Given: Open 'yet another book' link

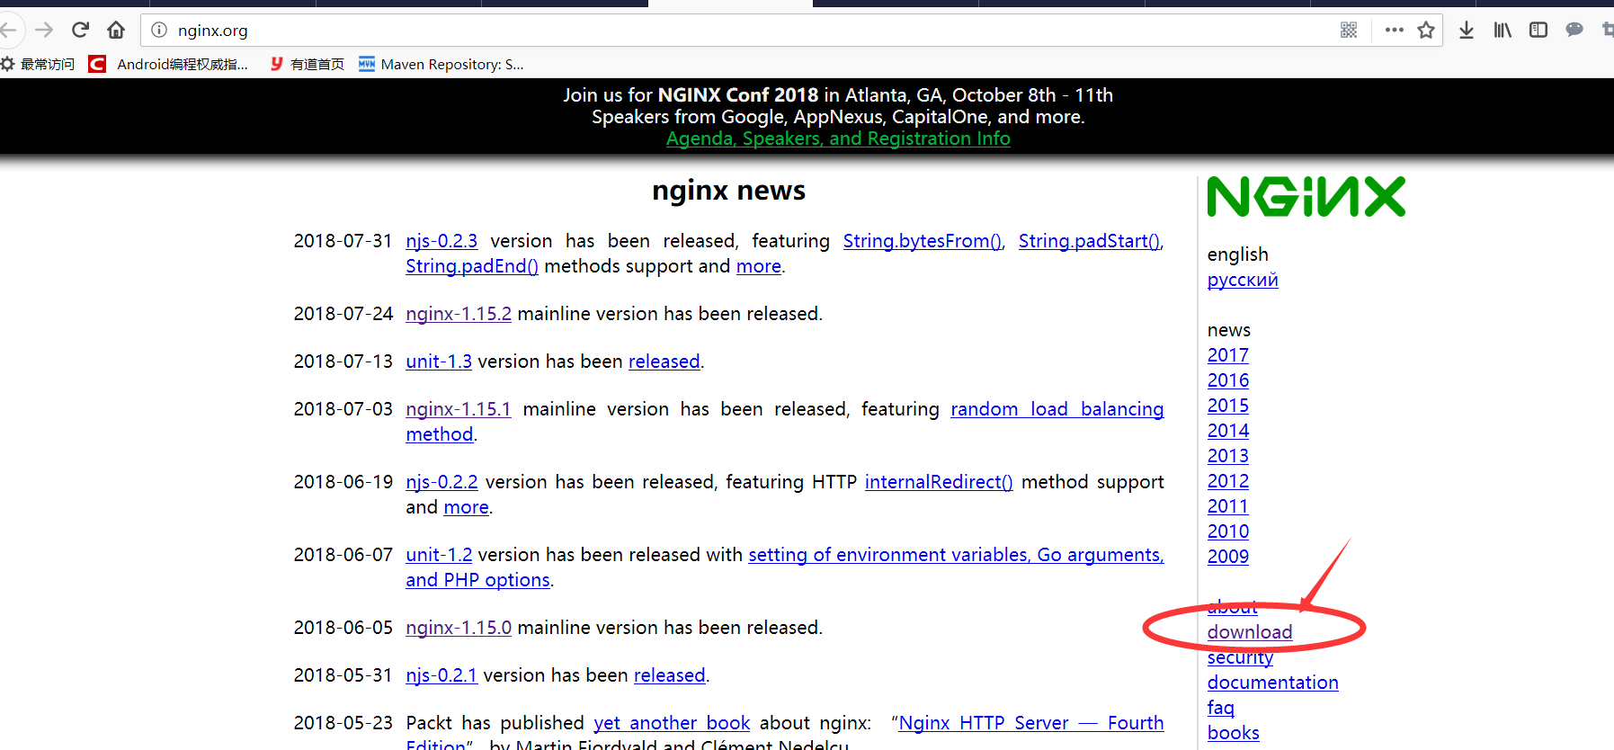Looking at the screenshot, I should (x=672, y=723).
